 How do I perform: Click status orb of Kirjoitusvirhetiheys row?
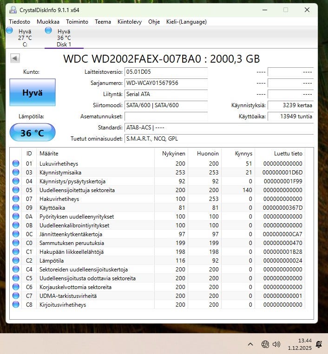[16, 305]
